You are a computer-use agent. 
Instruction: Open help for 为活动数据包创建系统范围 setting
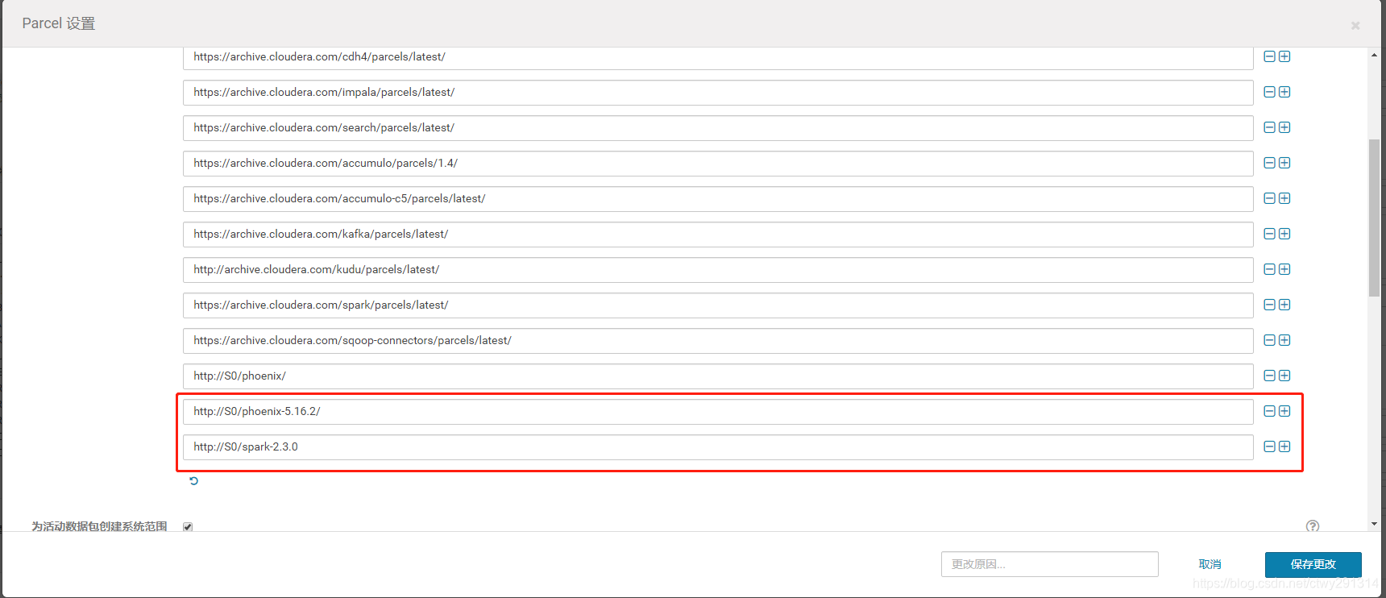point(1313,526)
